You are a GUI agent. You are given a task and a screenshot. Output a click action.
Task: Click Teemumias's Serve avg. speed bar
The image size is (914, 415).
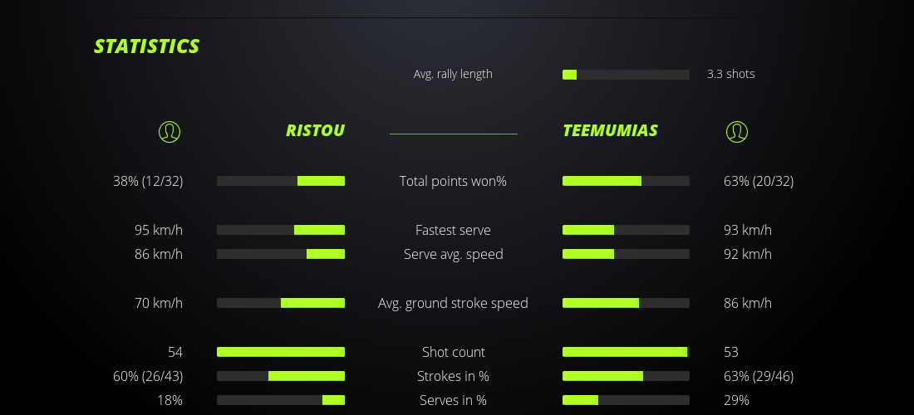(x=626, y=254)
